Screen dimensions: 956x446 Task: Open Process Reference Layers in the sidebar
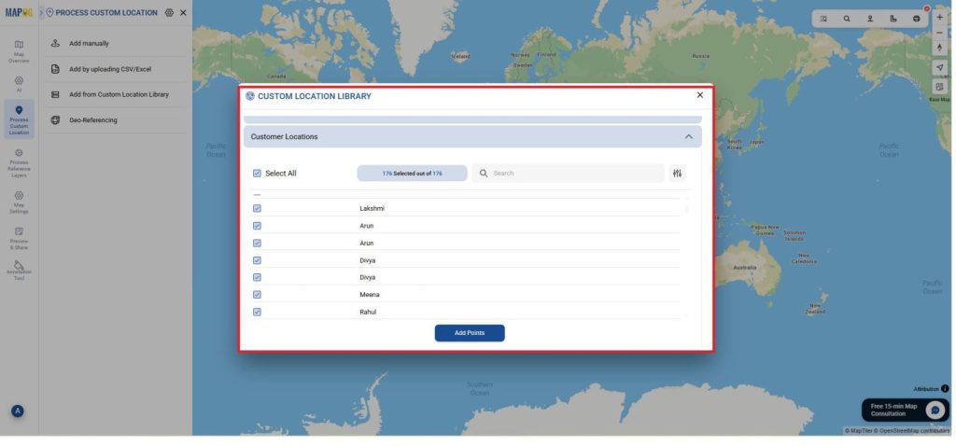coord(19,163)
